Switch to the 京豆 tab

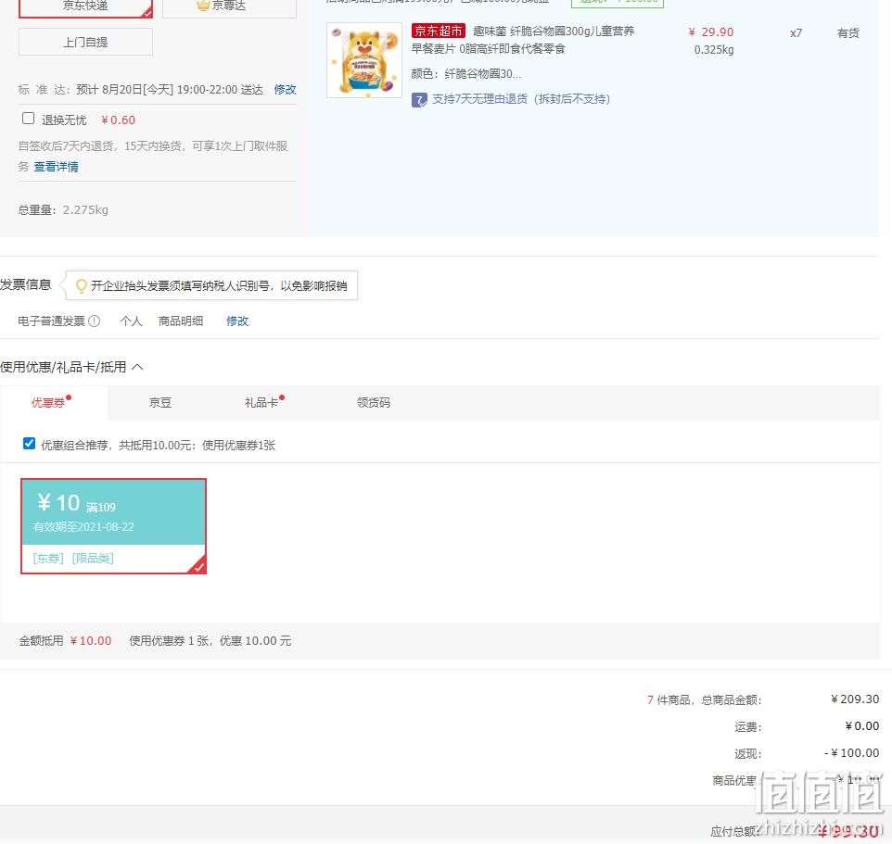tap(160, 403)
